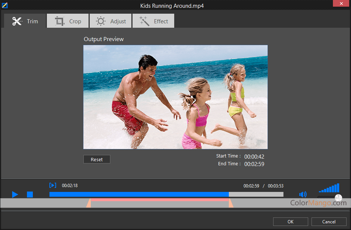The height and width of the screenshot is (230, 351).
Task: Click the Reset button
Action: [x=97, y=159]
